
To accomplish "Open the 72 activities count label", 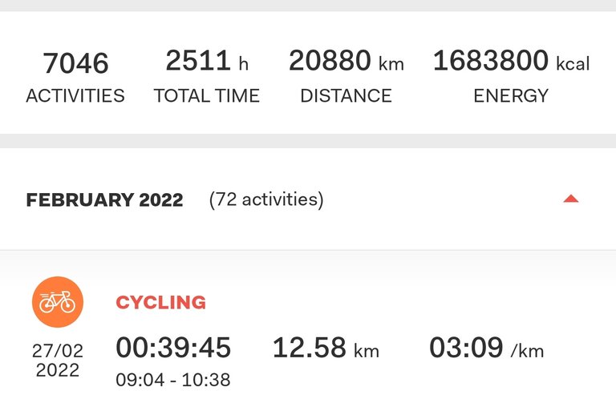I will pos(266,199).
